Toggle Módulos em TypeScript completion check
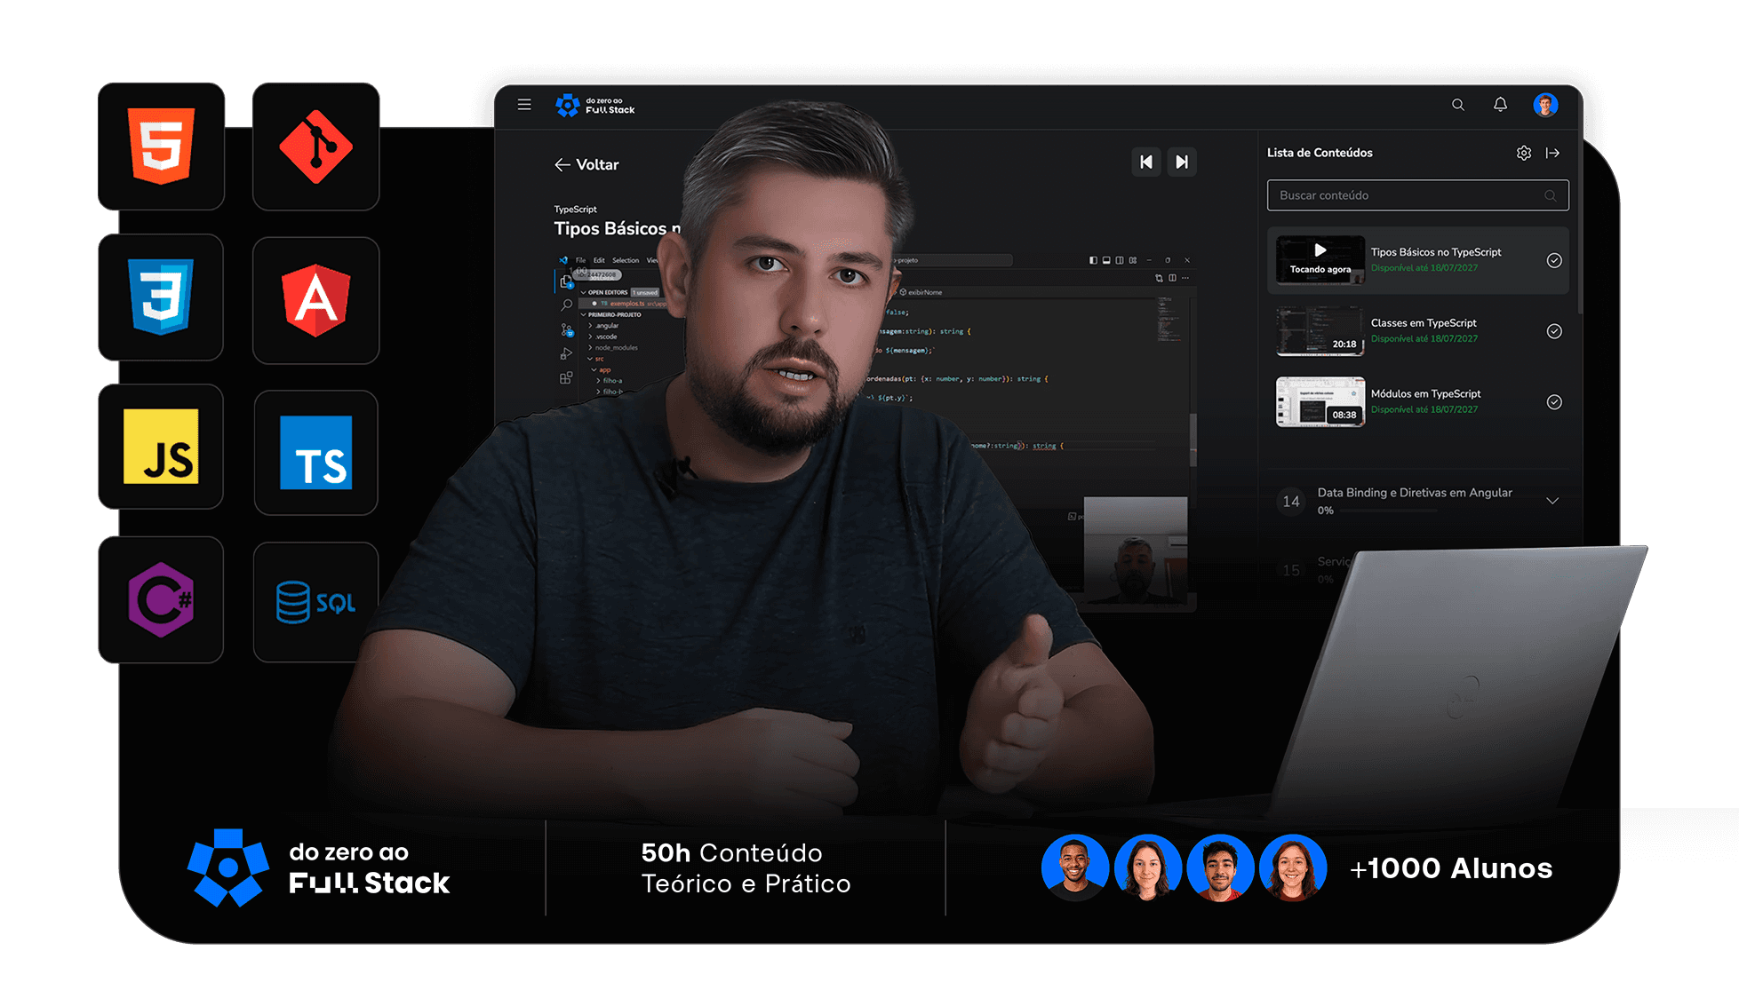The image size is (1739, 1006). point(1554,402)
